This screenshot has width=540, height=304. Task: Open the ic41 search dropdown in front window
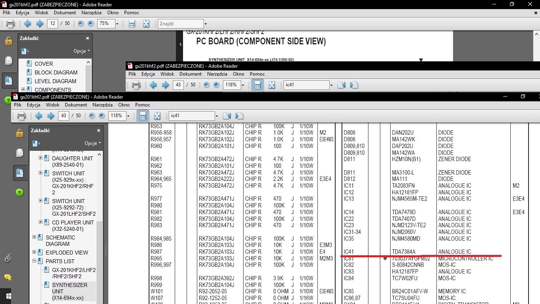click(217, 116)
